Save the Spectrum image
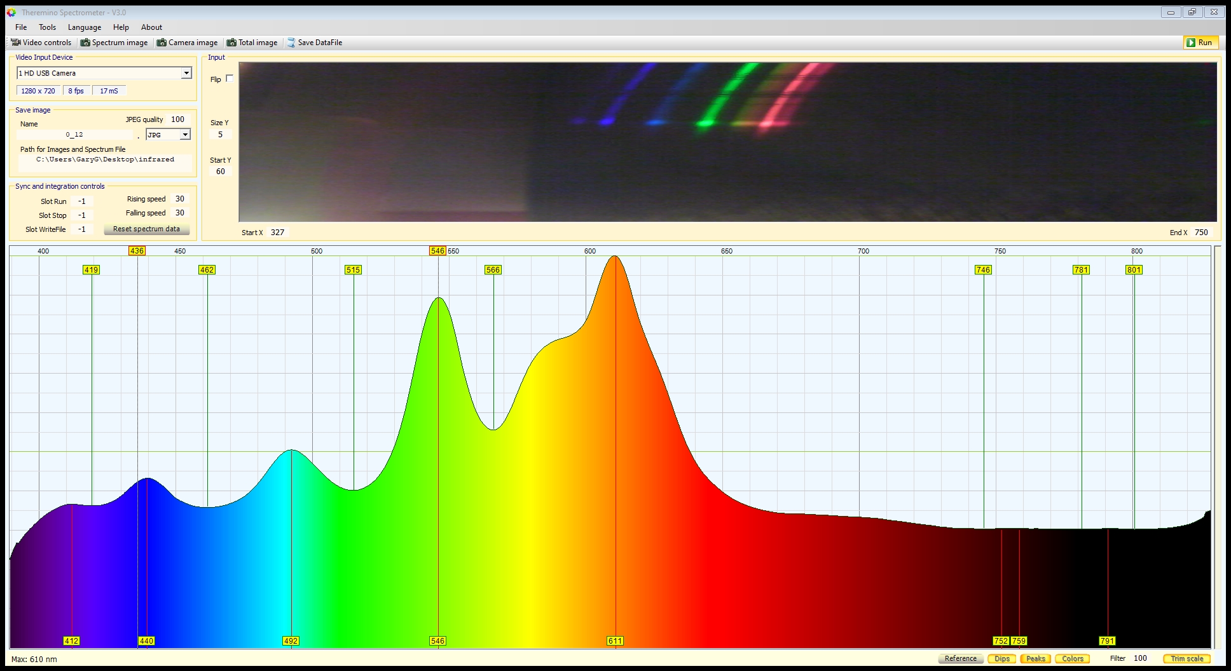Screen dimensions: 1231x671 coord(114,43)
